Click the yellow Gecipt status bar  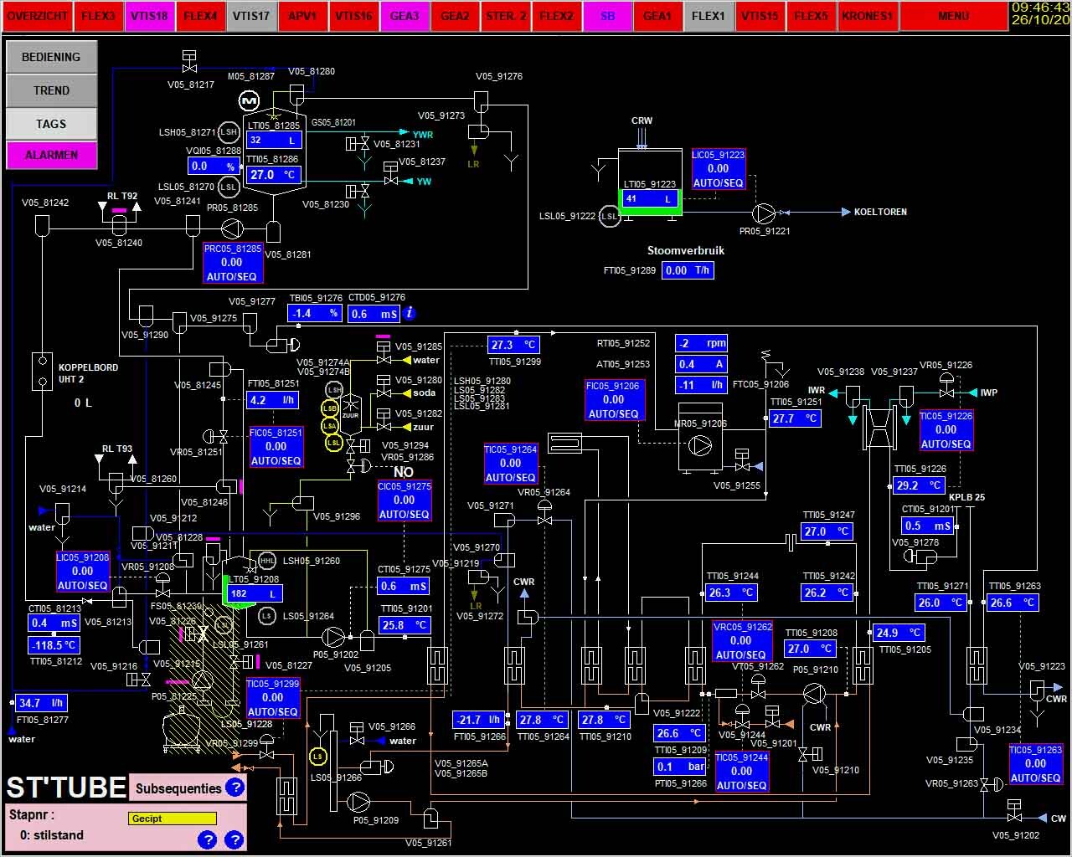point(173,819)
